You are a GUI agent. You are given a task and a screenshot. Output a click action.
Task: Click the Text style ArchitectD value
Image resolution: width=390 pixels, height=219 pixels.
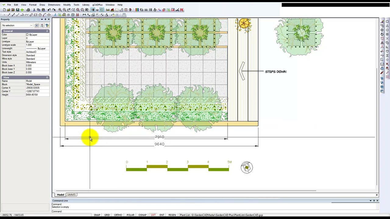[37, 52]
